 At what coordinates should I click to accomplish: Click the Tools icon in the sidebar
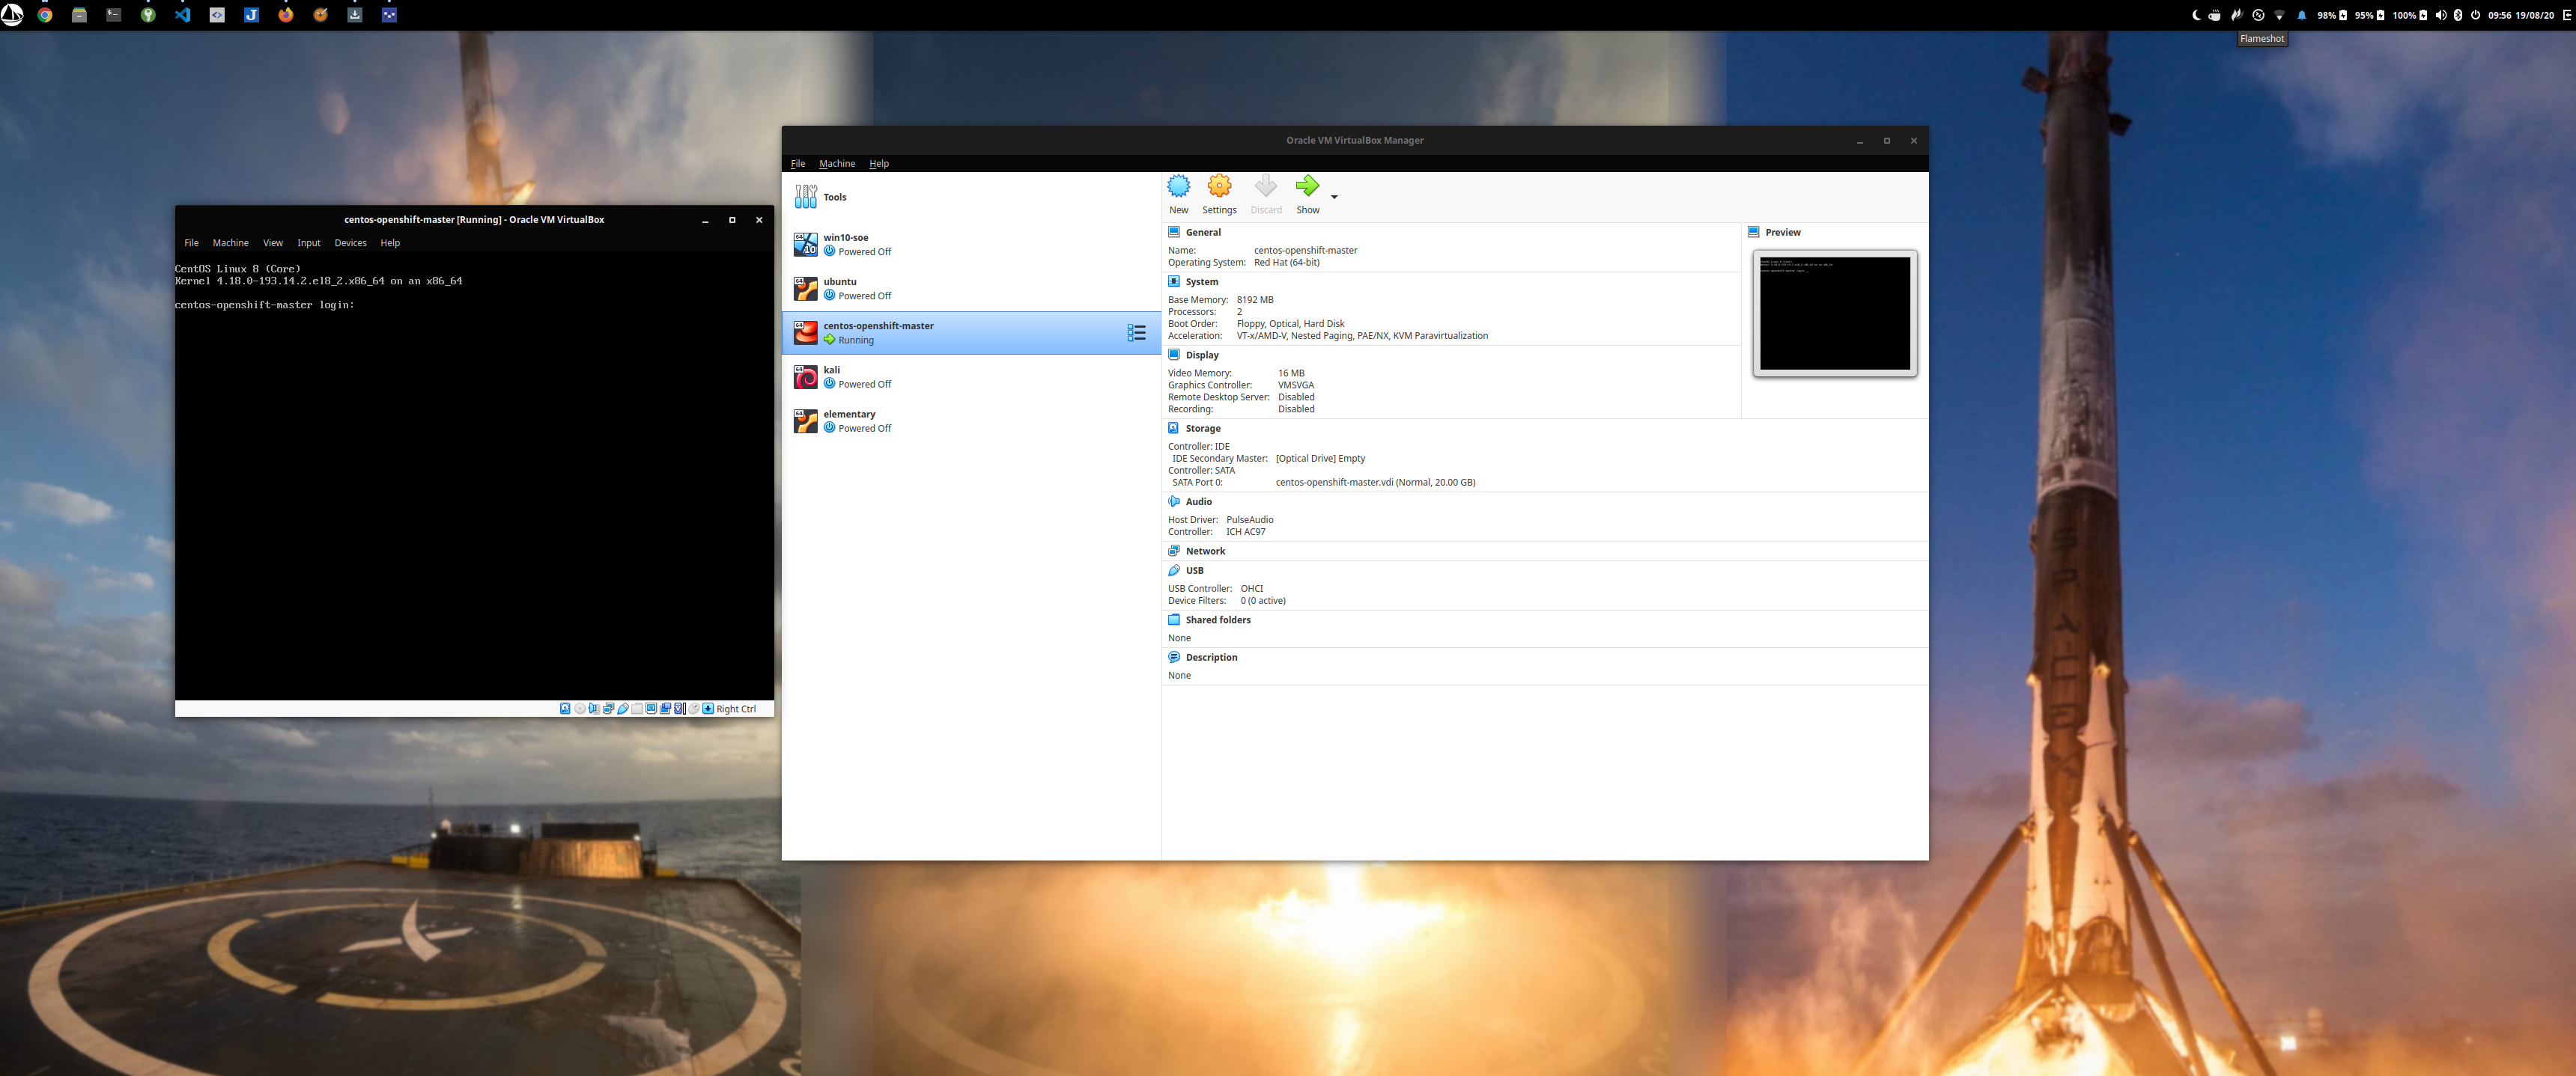pos(806,196)
